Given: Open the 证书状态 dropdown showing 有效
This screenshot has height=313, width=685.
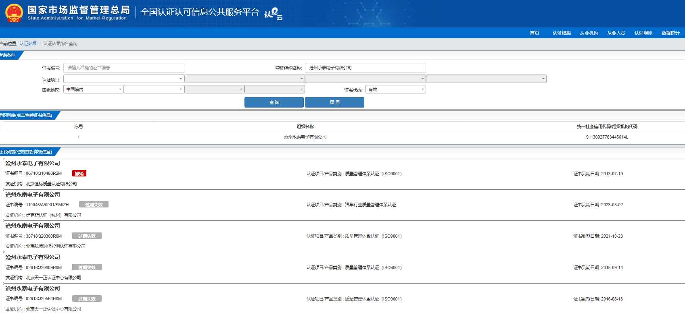Looking at the screenshot, I should pos(396,89).
